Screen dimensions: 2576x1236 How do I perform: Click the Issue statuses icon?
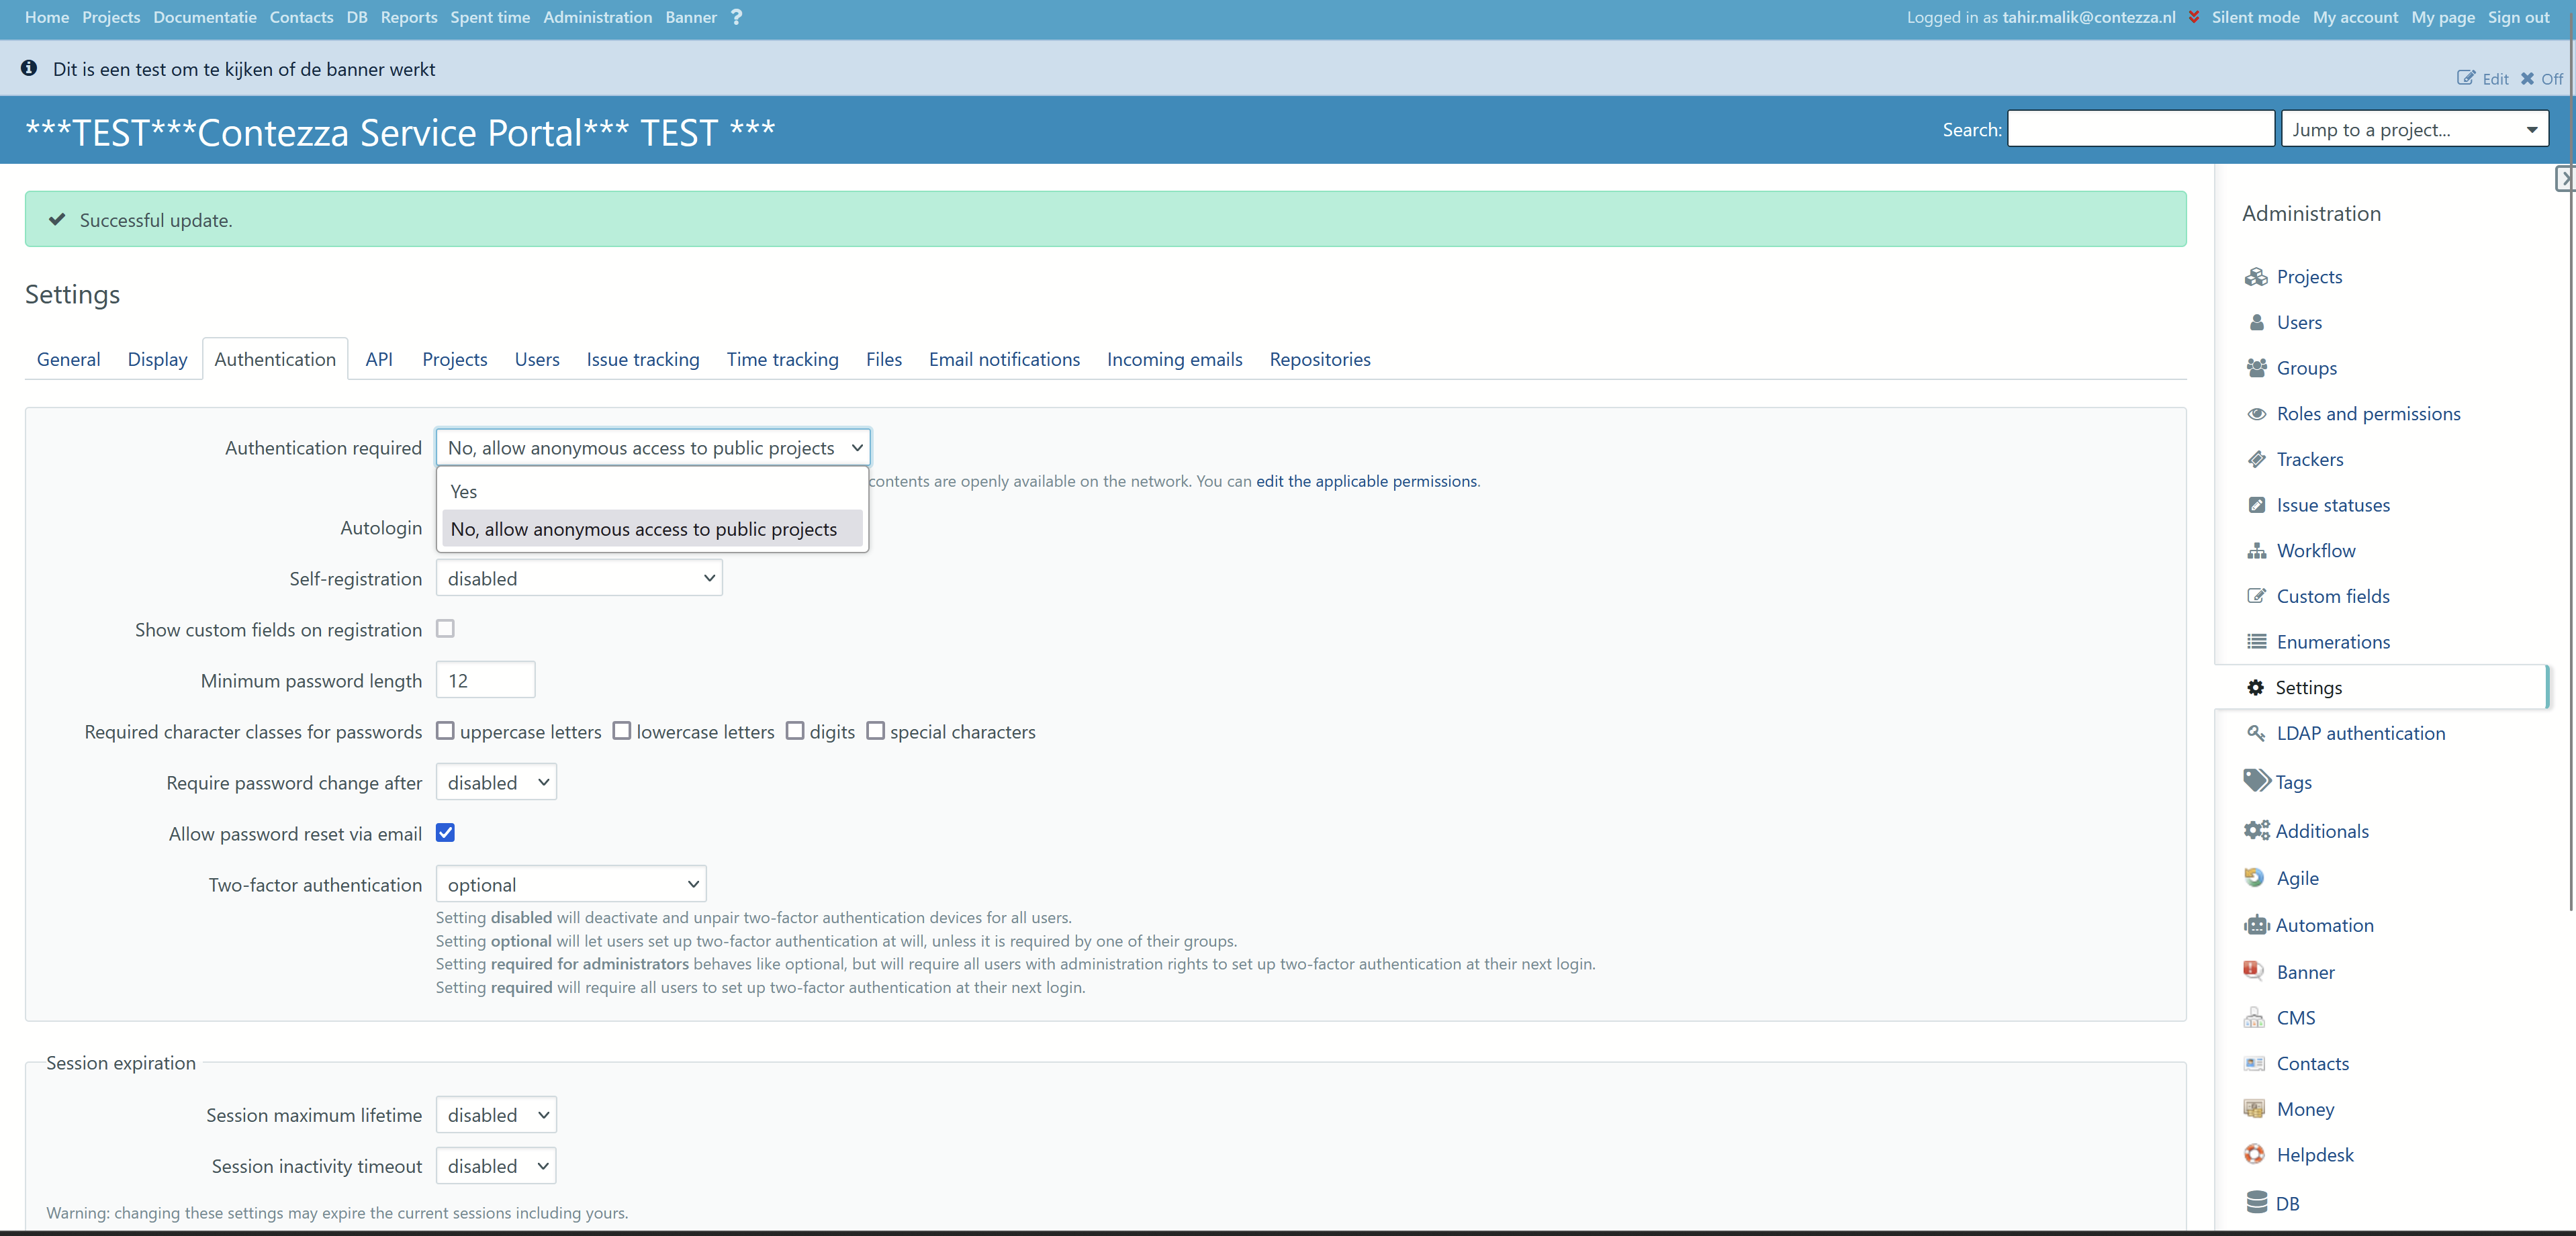pyautogui.click(x=2256, y=505)
